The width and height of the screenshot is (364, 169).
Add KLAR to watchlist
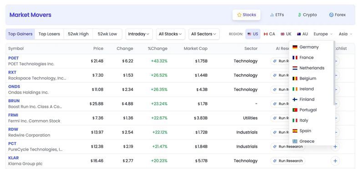(335, 161)
